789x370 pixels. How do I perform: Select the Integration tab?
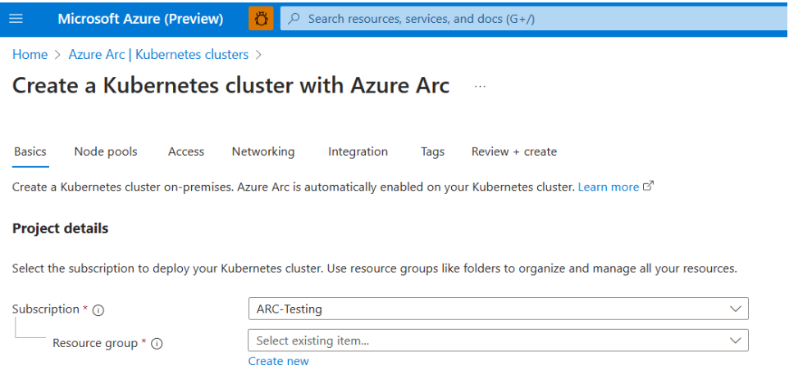[358, 151]
